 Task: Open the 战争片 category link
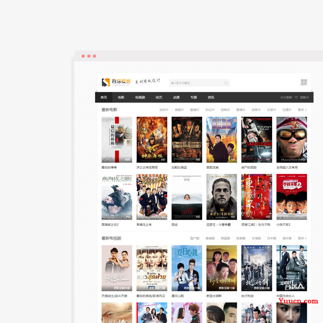(256, 110)
